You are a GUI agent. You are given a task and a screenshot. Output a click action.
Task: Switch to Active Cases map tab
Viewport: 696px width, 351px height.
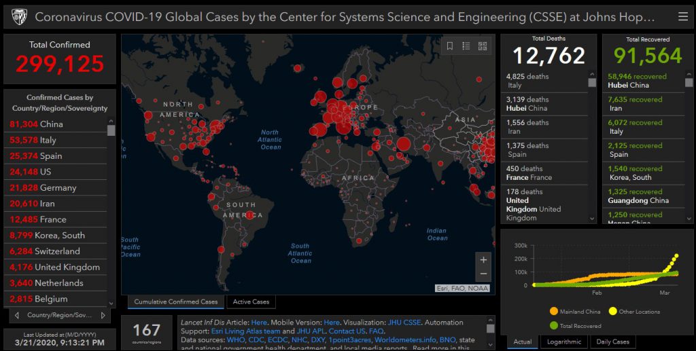251,302
